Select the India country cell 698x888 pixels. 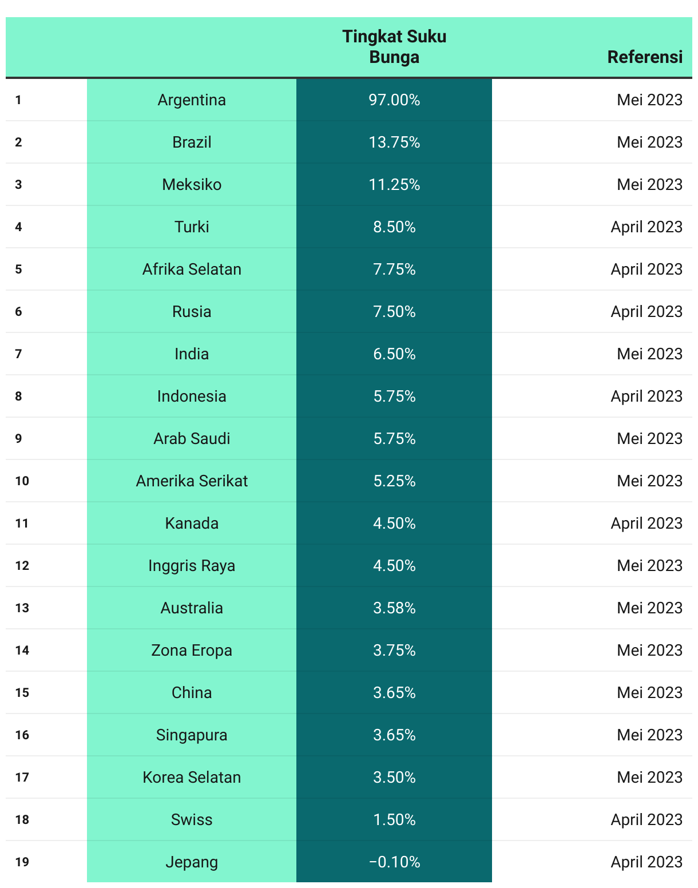click(192, 354)
